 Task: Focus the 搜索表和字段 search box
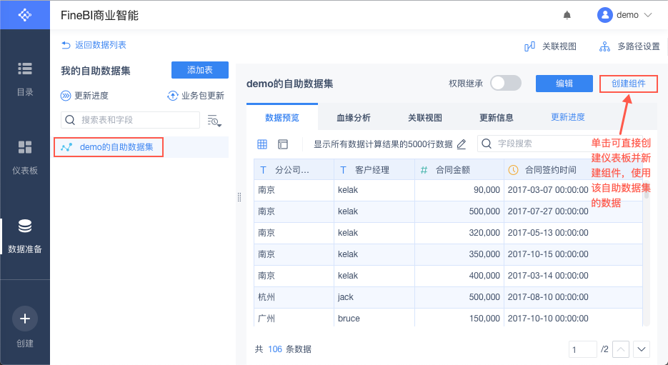130,120
